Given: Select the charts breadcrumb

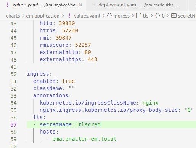Looking at the screenshot, I should pyautogui.click(x=13, y=16).
